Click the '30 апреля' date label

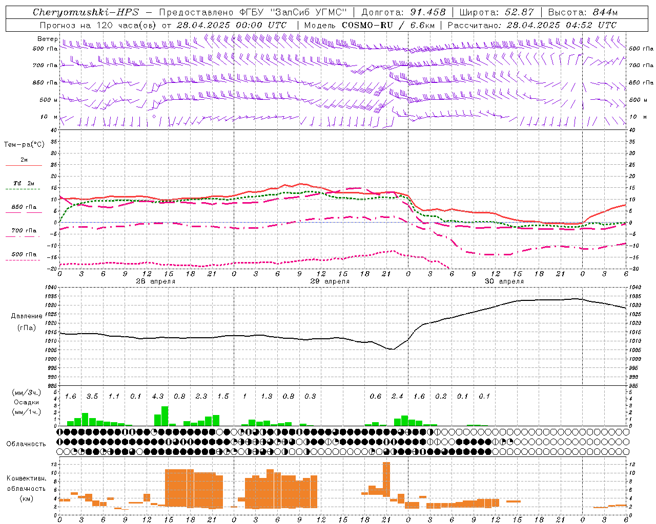pyautogui.click(x=504, y=281)
